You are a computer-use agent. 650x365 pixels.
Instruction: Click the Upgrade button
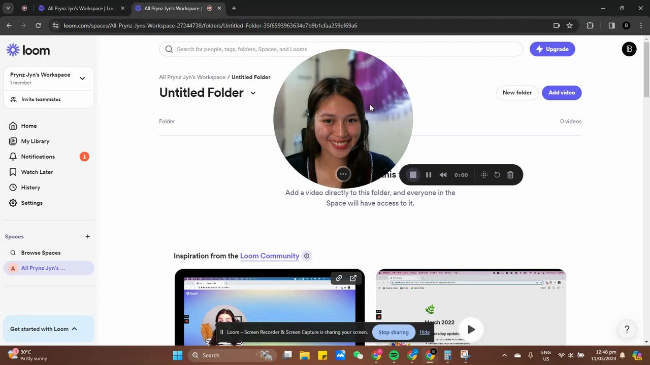click(552, 49)
